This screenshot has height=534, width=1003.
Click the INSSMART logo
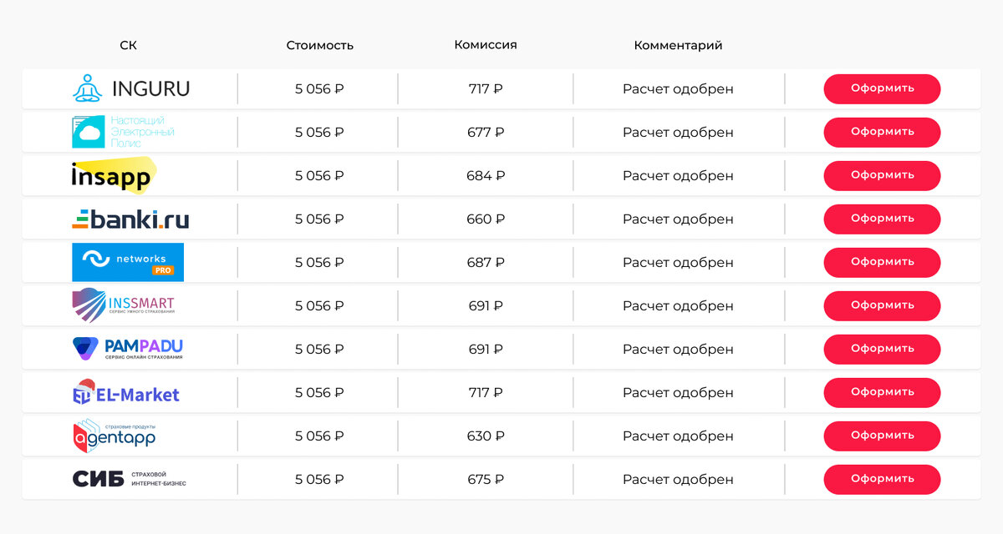coord(124,305)
